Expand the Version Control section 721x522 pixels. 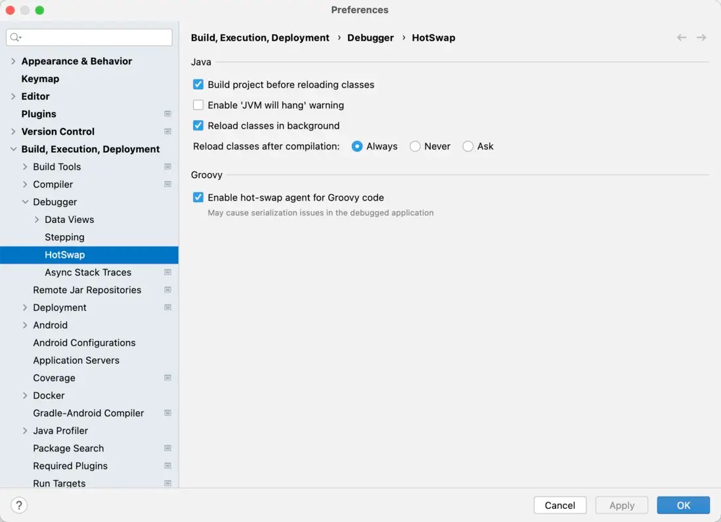click(13, 131)
